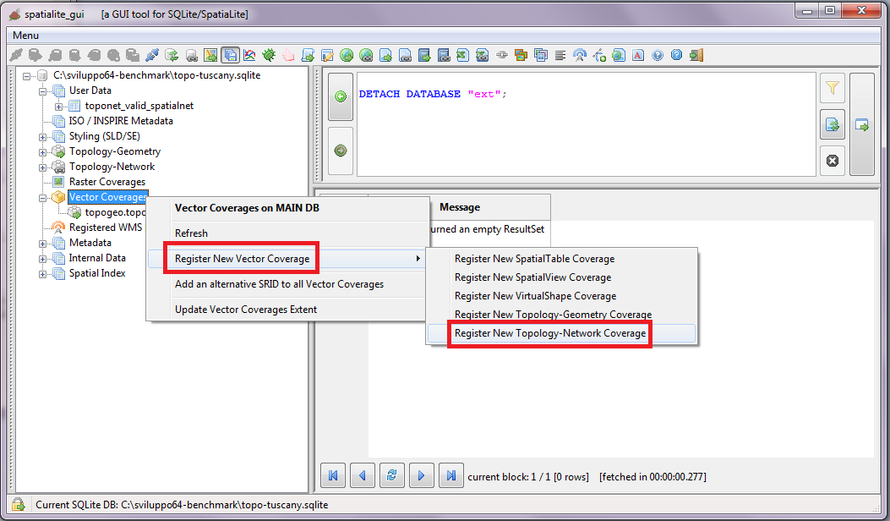This screenshot has height=521, width=890.
Task: Click the database refresh button beside the SQL editor
Action: pos(833,124)
